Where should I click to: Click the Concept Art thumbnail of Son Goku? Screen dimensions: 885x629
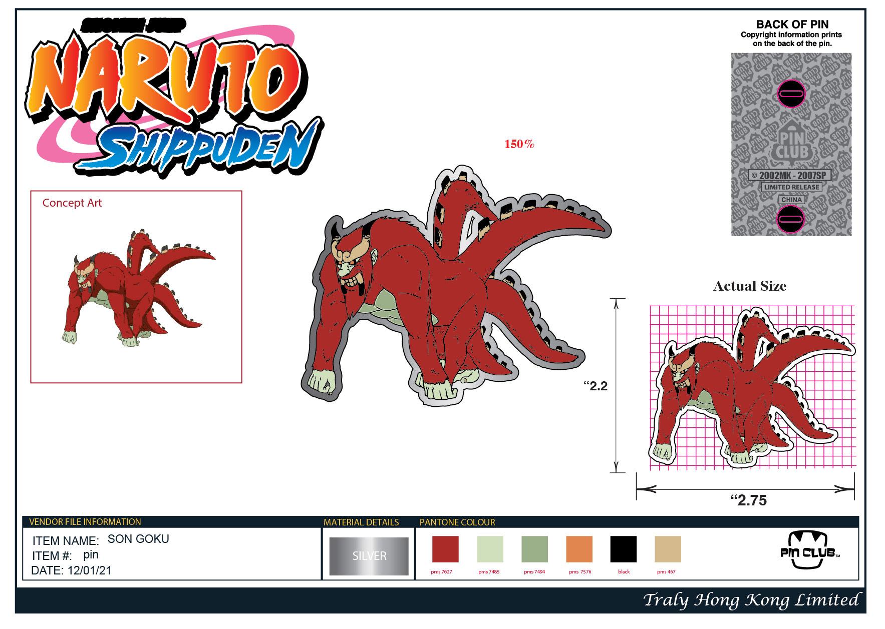[x=138, y=288]
